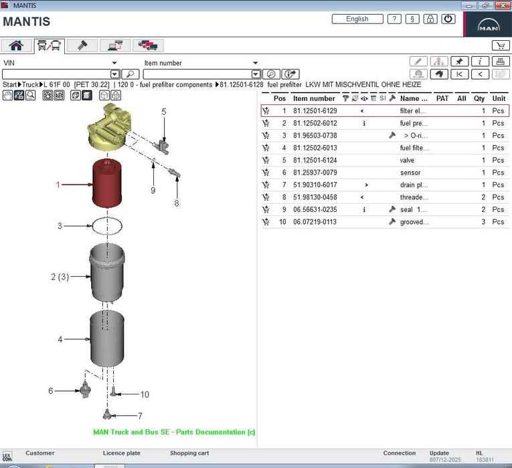This screenshot has width=512, height=468.
Task: Add valve 81.12501-6124 to cart
Action: (x=266, y=160)
